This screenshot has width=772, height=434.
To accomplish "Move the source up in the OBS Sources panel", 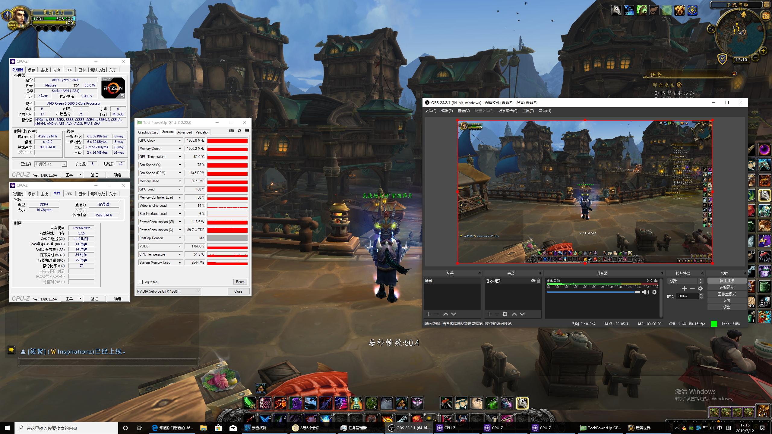I will tap(514, 314).
